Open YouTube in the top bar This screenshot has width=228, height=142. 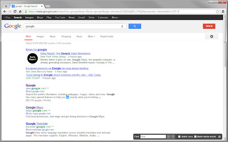(x=60, y=17)
